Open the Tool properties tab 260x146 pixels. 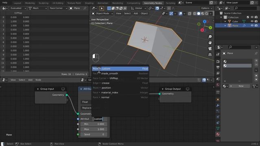click(x=218, y=54)
